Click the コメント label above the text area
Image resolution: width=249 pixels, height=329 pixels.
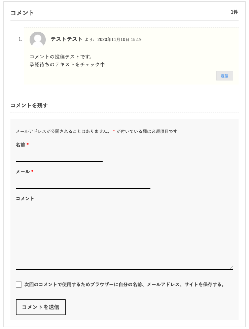[25, 199]
